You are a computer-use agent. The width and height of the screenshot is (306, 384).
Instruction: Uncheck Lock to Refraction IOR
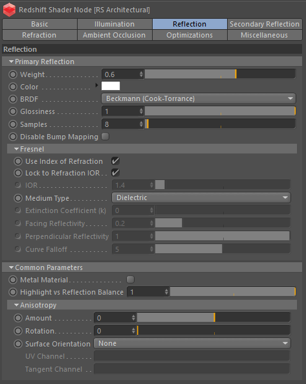point(115,173)
